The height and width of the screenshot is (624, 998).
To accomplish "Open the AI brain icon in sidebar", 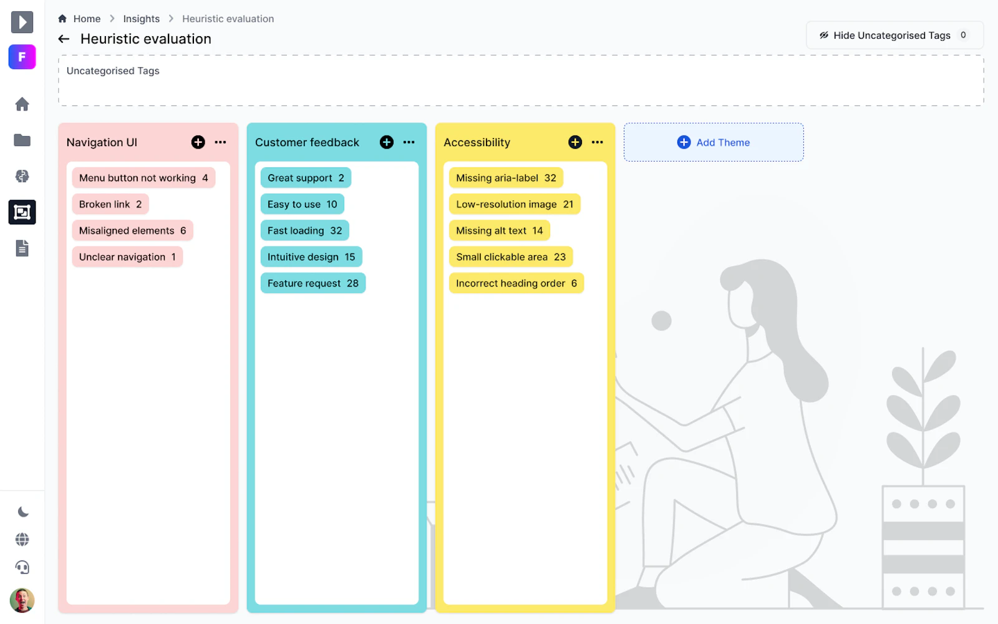I will coord(22,176).
